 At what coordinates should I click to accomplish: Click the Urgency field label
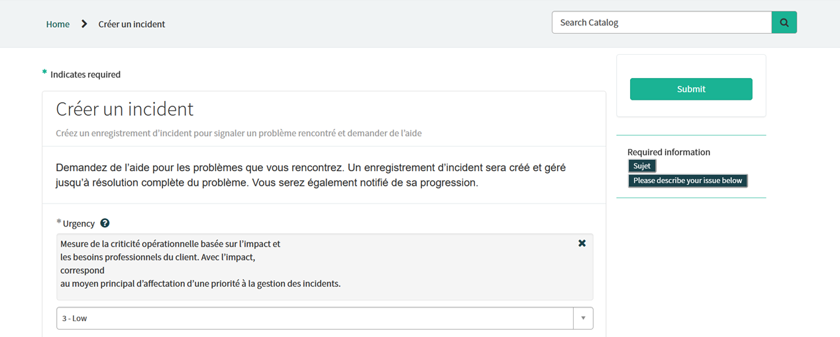79,223
